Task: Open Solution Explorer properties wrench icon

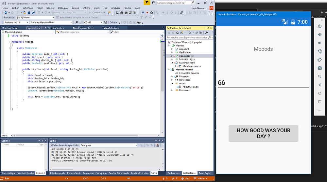Action: [x=206, y=33]
